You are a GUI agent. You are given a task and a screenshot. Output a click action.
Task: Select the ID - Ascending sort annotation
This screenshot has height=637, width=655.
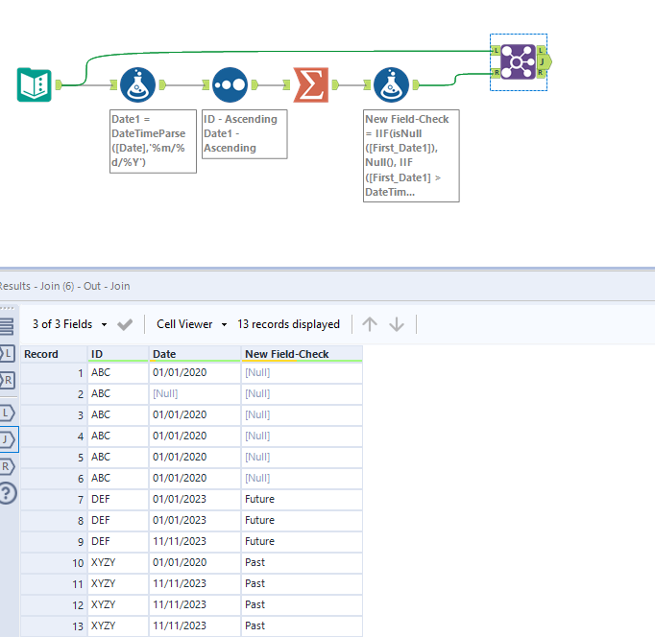click(244, 134)
